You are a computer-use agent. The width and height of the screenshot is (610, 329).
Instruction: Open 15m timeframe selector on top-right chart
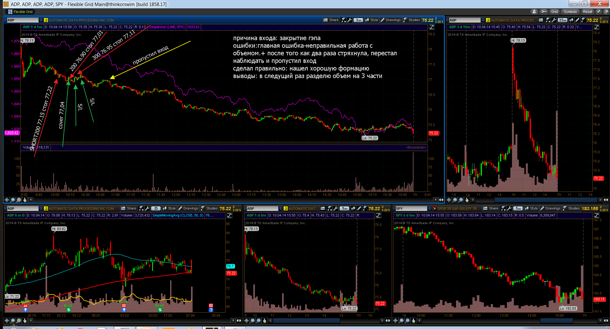pyautogui.click(x=562, y=20)
